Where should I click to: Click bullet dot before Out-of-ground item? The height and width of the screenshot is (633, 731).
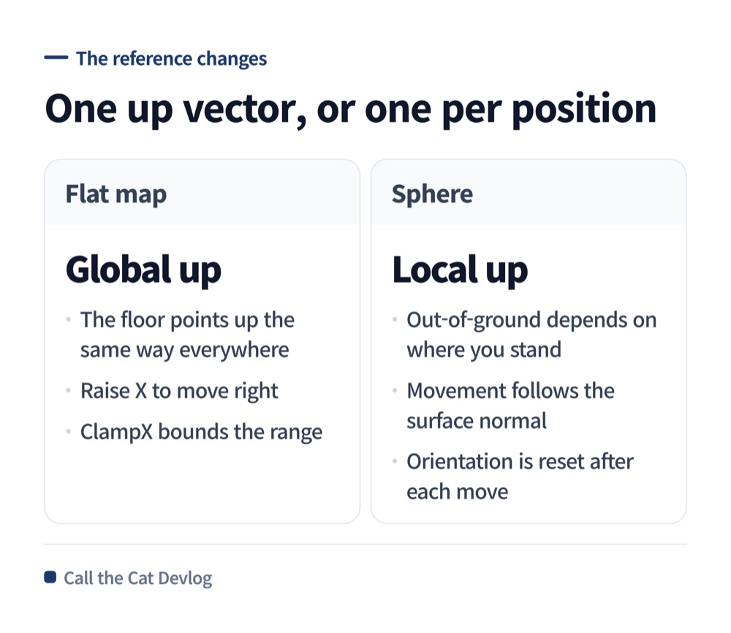coord(395,319)
